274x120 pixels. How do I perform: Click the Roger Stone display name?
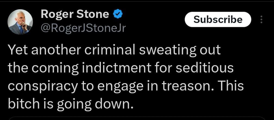pos(75,14)
